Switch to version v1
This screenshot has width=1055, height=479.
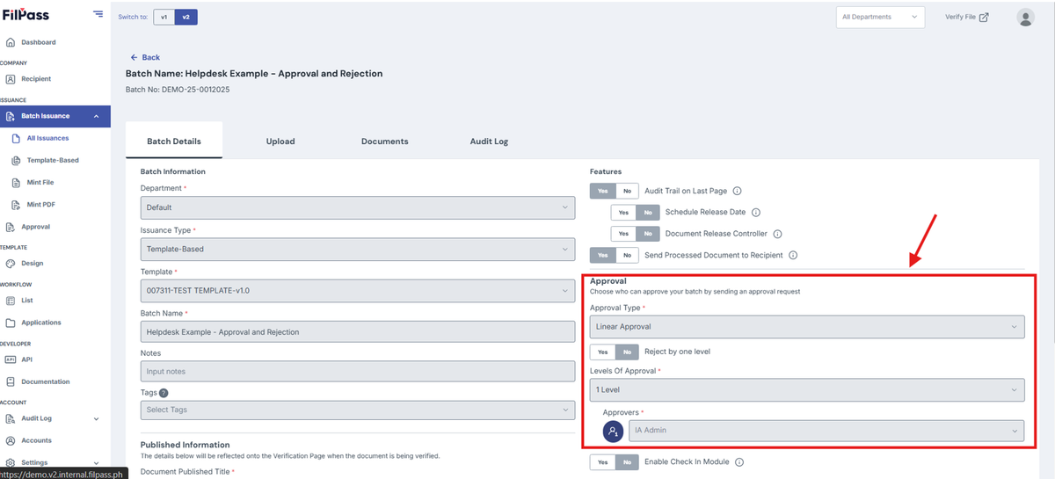point(164,17)
